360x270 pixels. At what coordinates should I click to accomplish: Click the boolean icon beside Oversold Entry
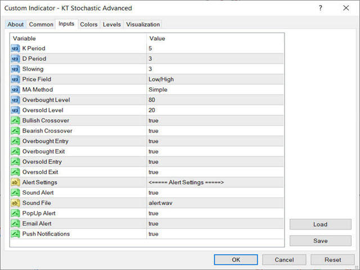click(15, 162)
